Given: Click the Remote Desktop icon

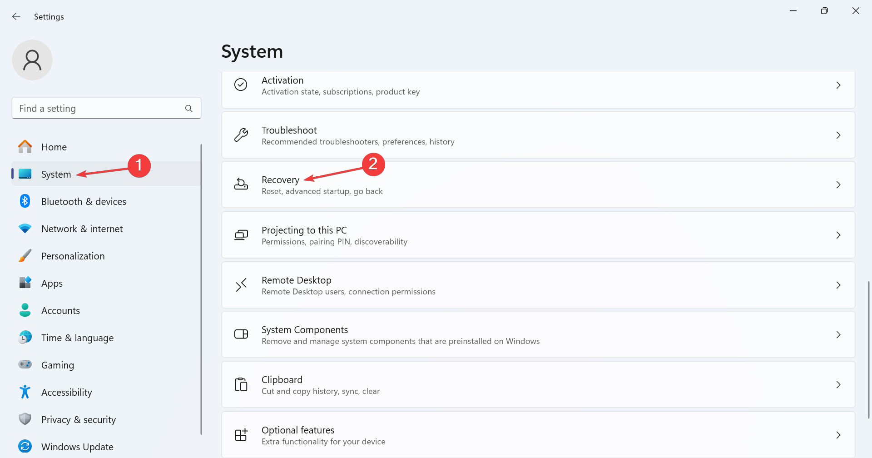Looking at the screenshot, I should pos(241,285).
